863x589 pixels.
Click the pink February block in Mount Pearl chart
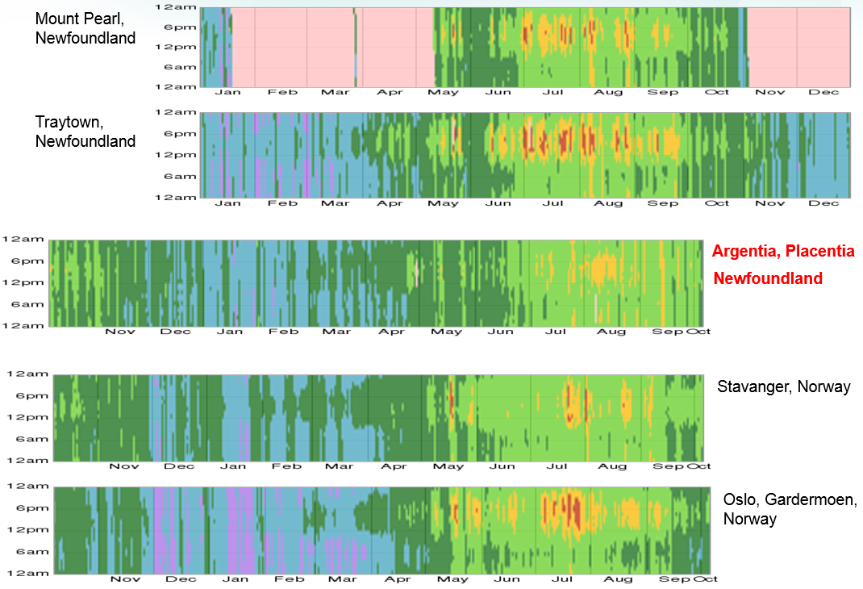pyautogui.click(x=281, y=47)
